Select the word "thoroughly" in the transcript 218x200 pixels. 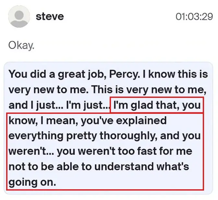(127, 136)
